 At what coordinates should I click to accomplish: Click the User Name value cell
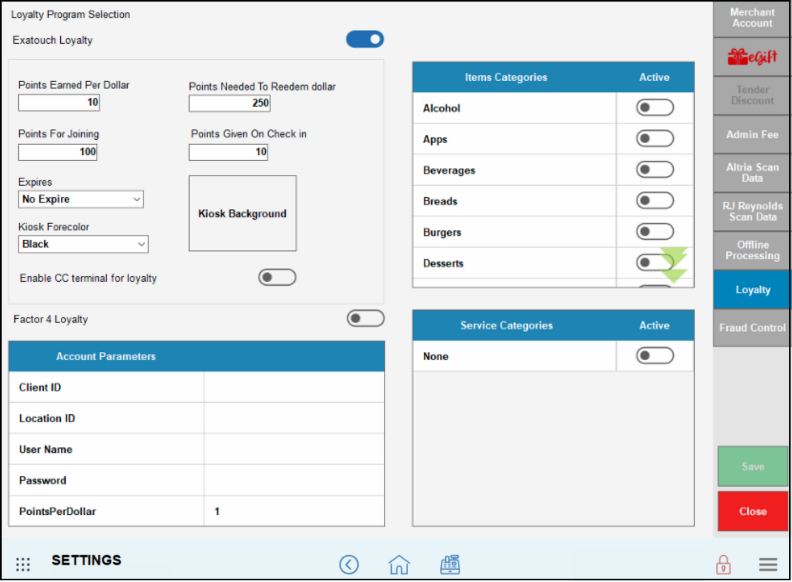click(294, 449)
